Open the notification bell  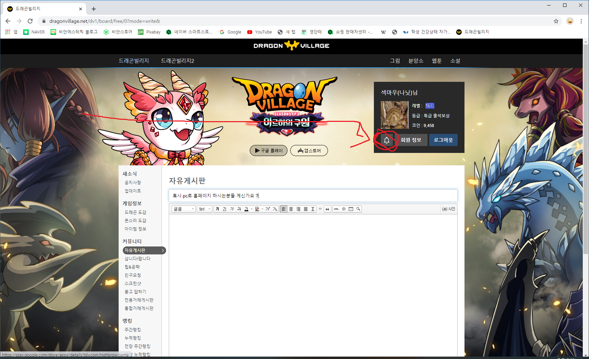pos(387,140)
